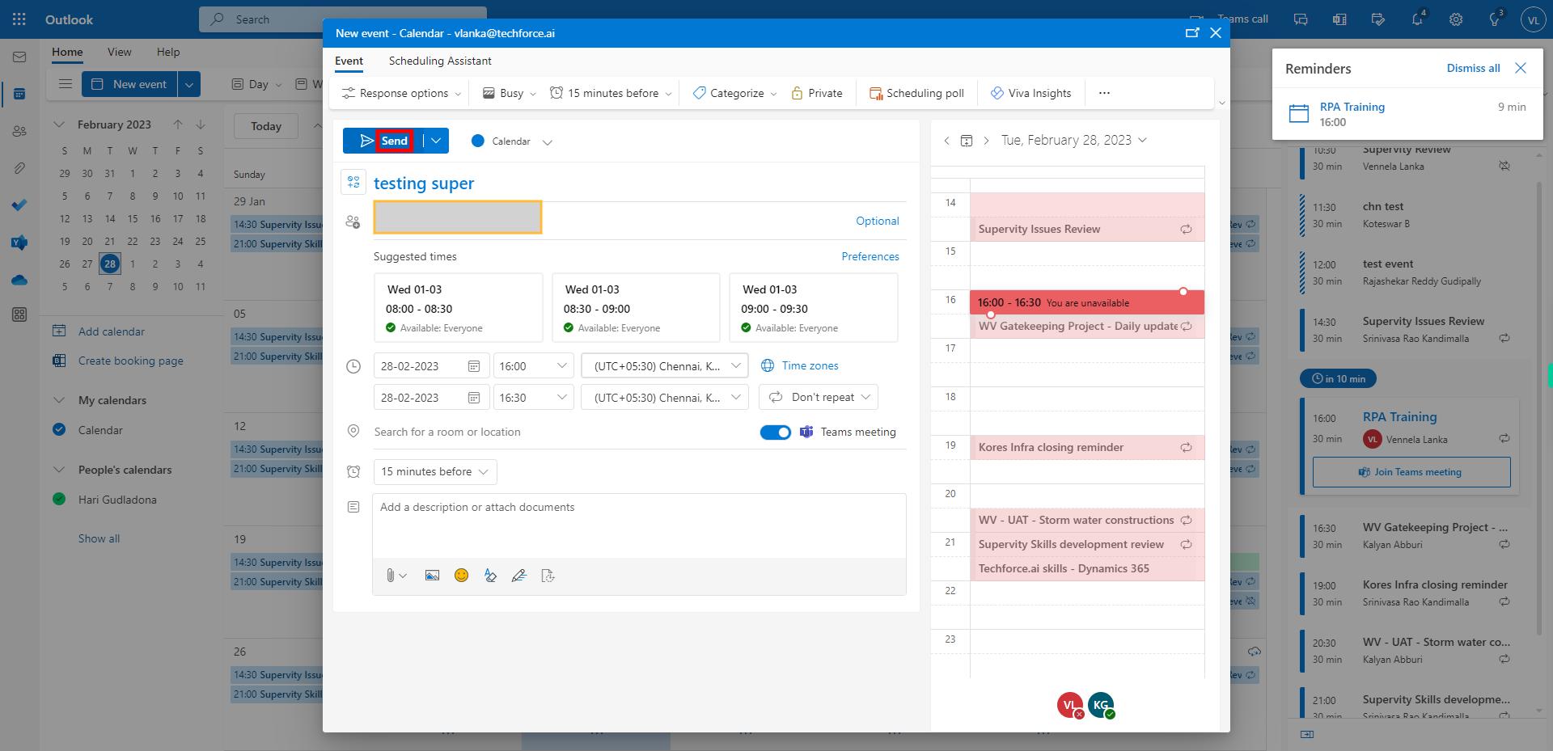
Task: Click Dismiss all reminders
Action: tap(1473, 68)
